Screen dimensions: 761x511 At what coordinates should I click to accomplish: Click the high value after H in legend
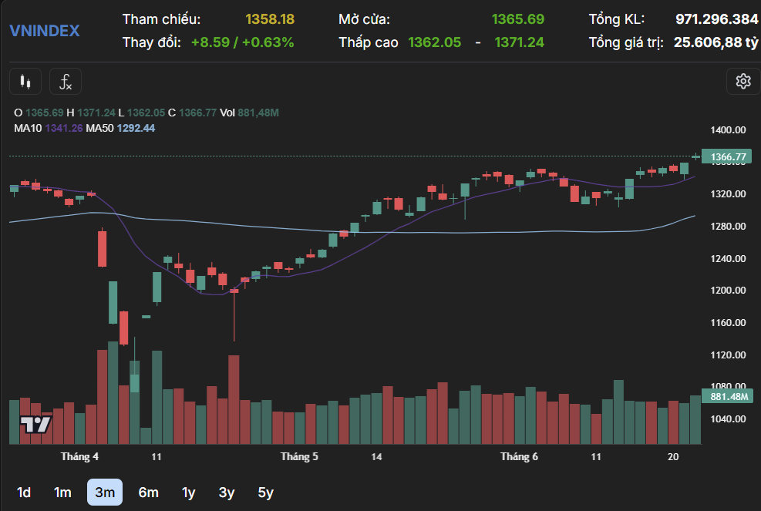(x=96, y=113)
